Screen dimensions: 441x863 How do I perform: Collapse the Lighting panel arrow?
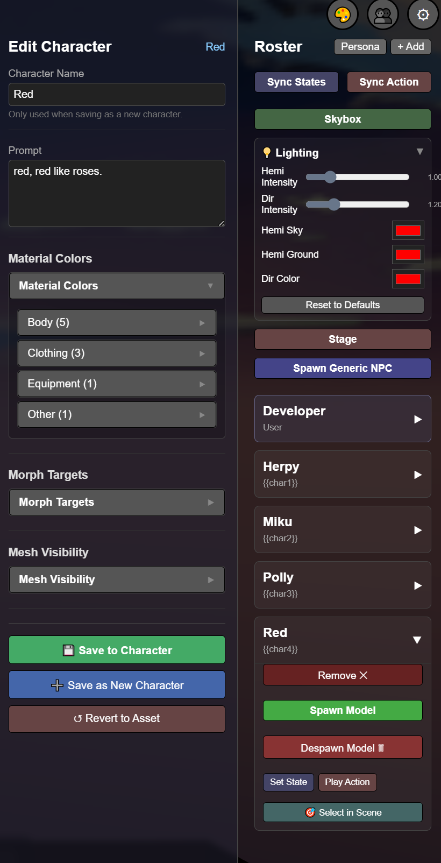[x=420, y=152]
